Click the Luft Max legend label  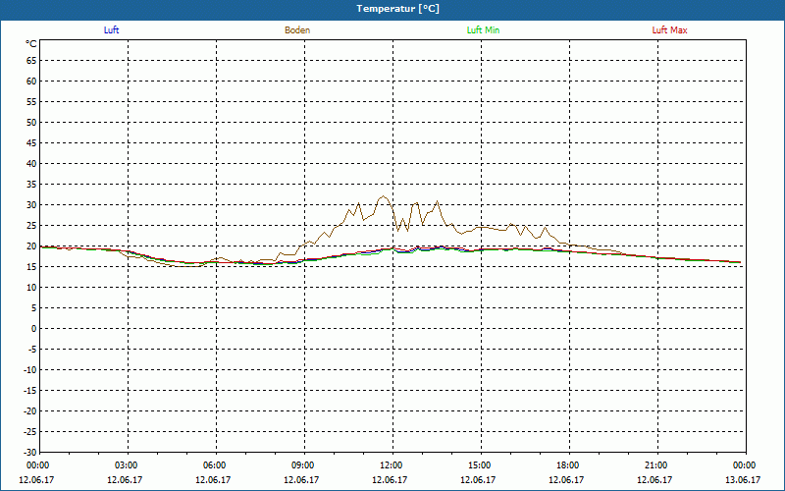(x=669, y=30)
